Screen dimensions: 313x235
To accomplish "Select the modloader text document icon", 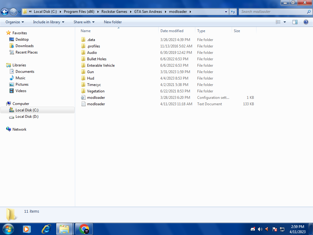I will (x=83, y=104).
